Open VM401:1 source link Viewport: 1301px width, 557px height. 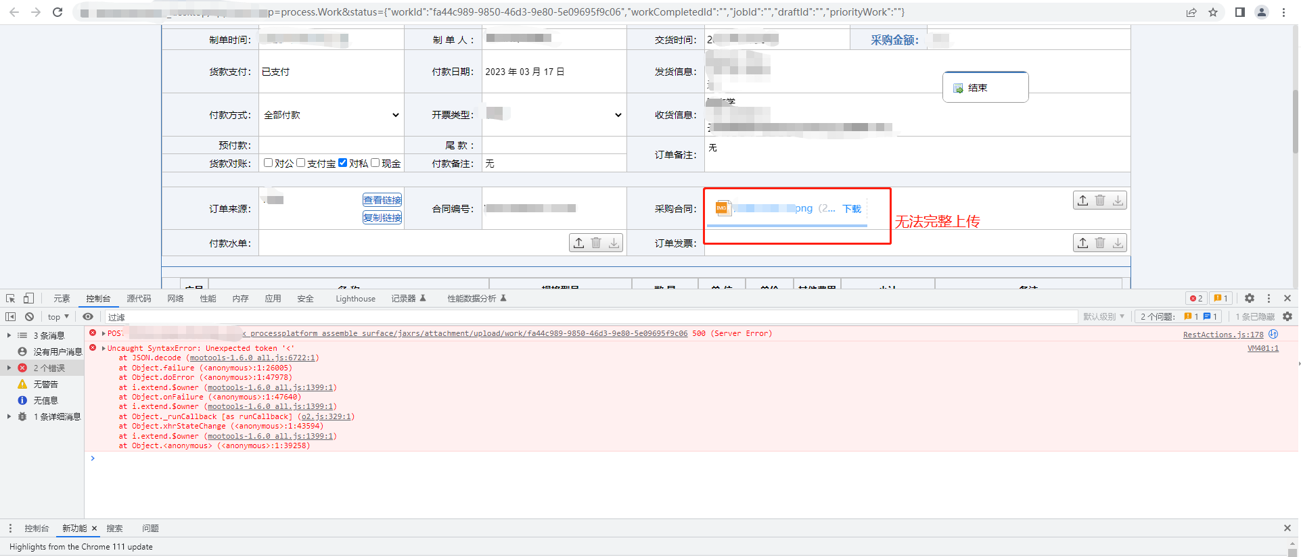pos(1263,349)
